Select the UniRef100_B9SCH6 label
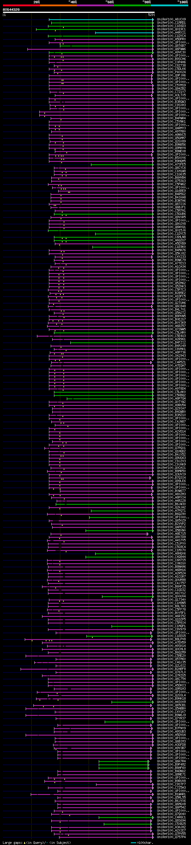This screenshot has width=191, height=845. 171,59
